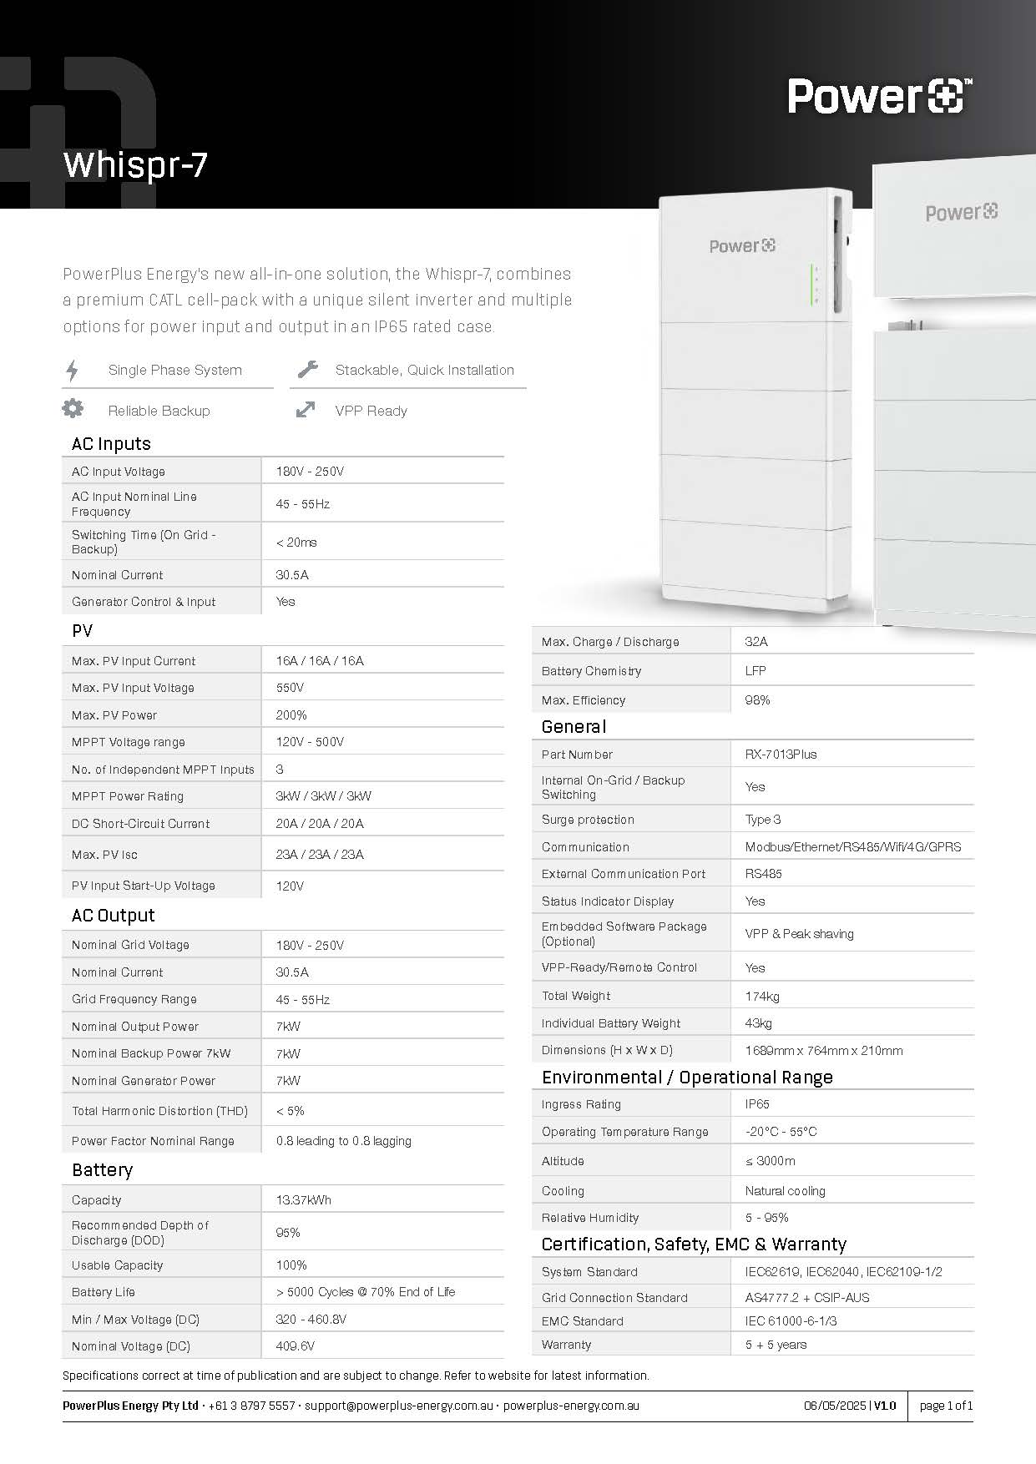Click the phone number +61 3 8797 5557
The height and width of the screenshot is (1464, 1036).
coord(252,1406)
